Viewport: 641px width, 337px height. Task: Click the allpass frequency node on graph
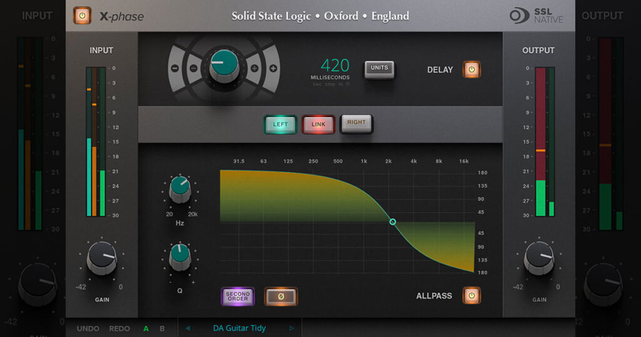[x=392, y=222]
